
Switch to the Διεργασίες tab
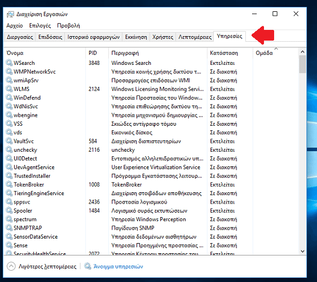click(20, 37)
